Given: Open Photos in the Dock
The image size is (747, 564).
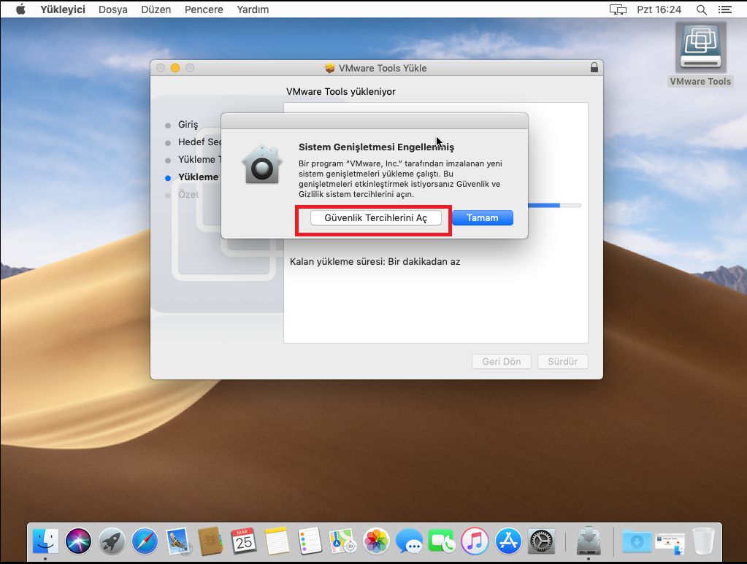Looking at the screenshot, I should coord(376,541).
